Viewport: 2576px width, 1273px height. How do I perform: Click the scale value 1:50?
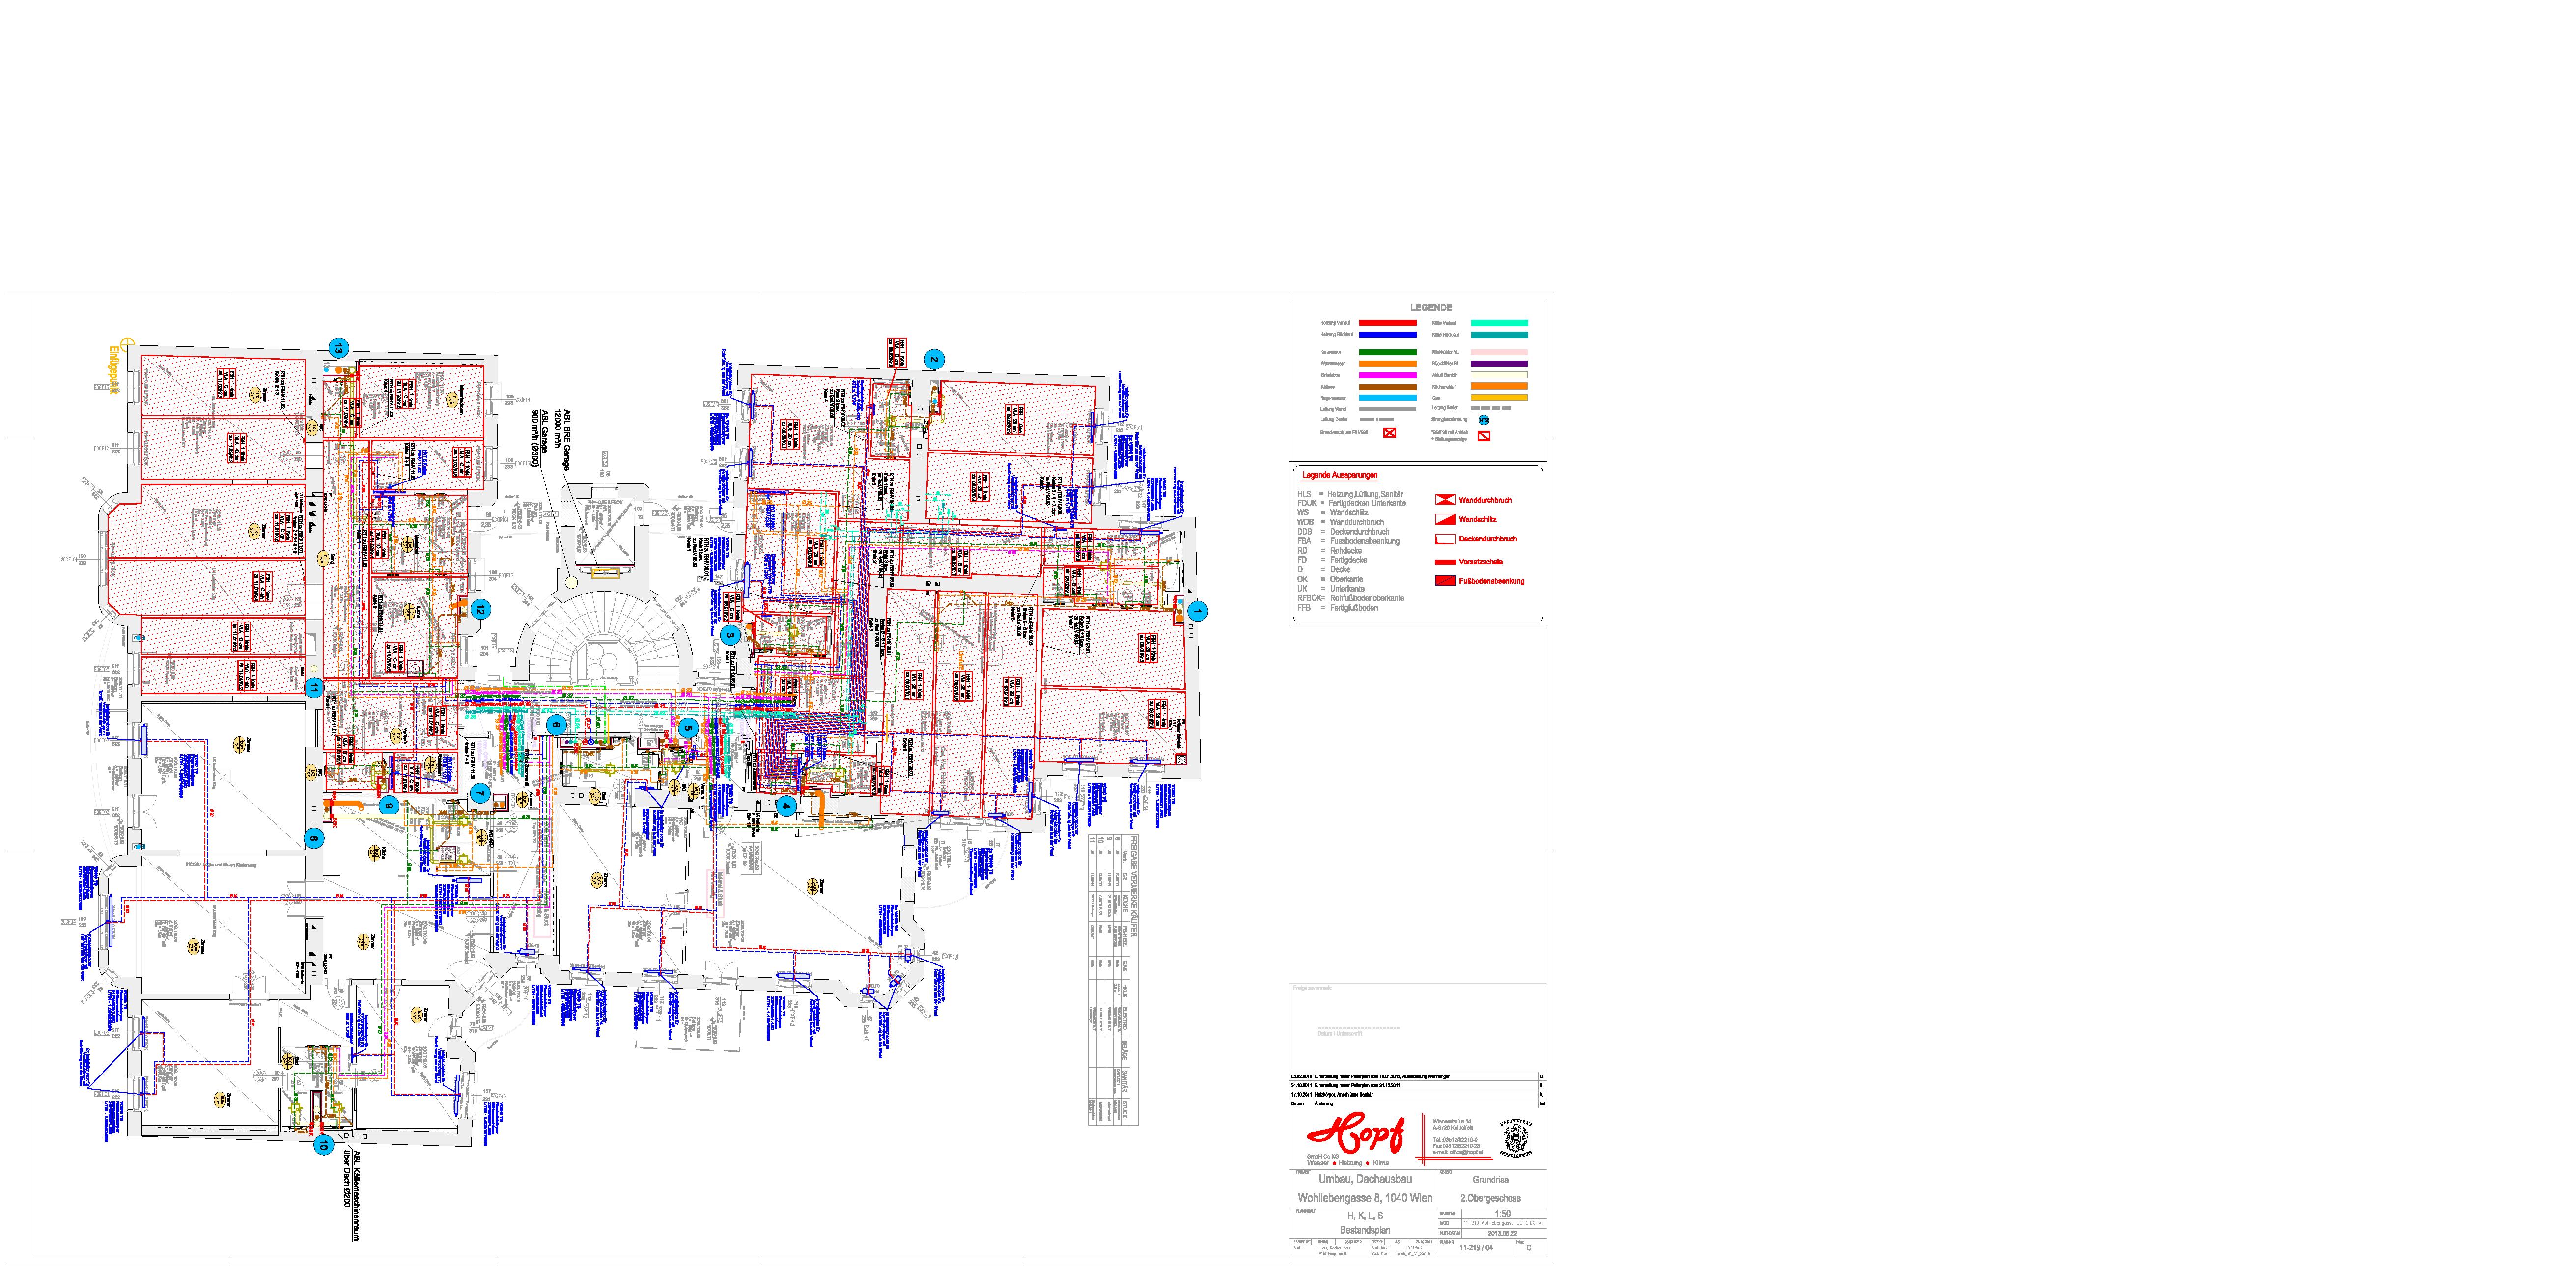[1502, 1214]
